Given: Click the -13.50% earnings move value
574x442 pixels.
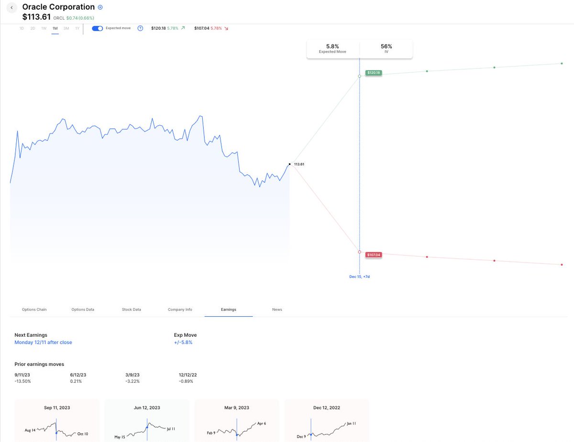Looking at the screenshot, I should 22,381.
